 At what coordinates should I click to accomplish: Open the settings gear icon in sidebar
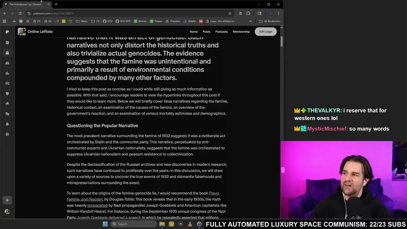coord(7,134)
